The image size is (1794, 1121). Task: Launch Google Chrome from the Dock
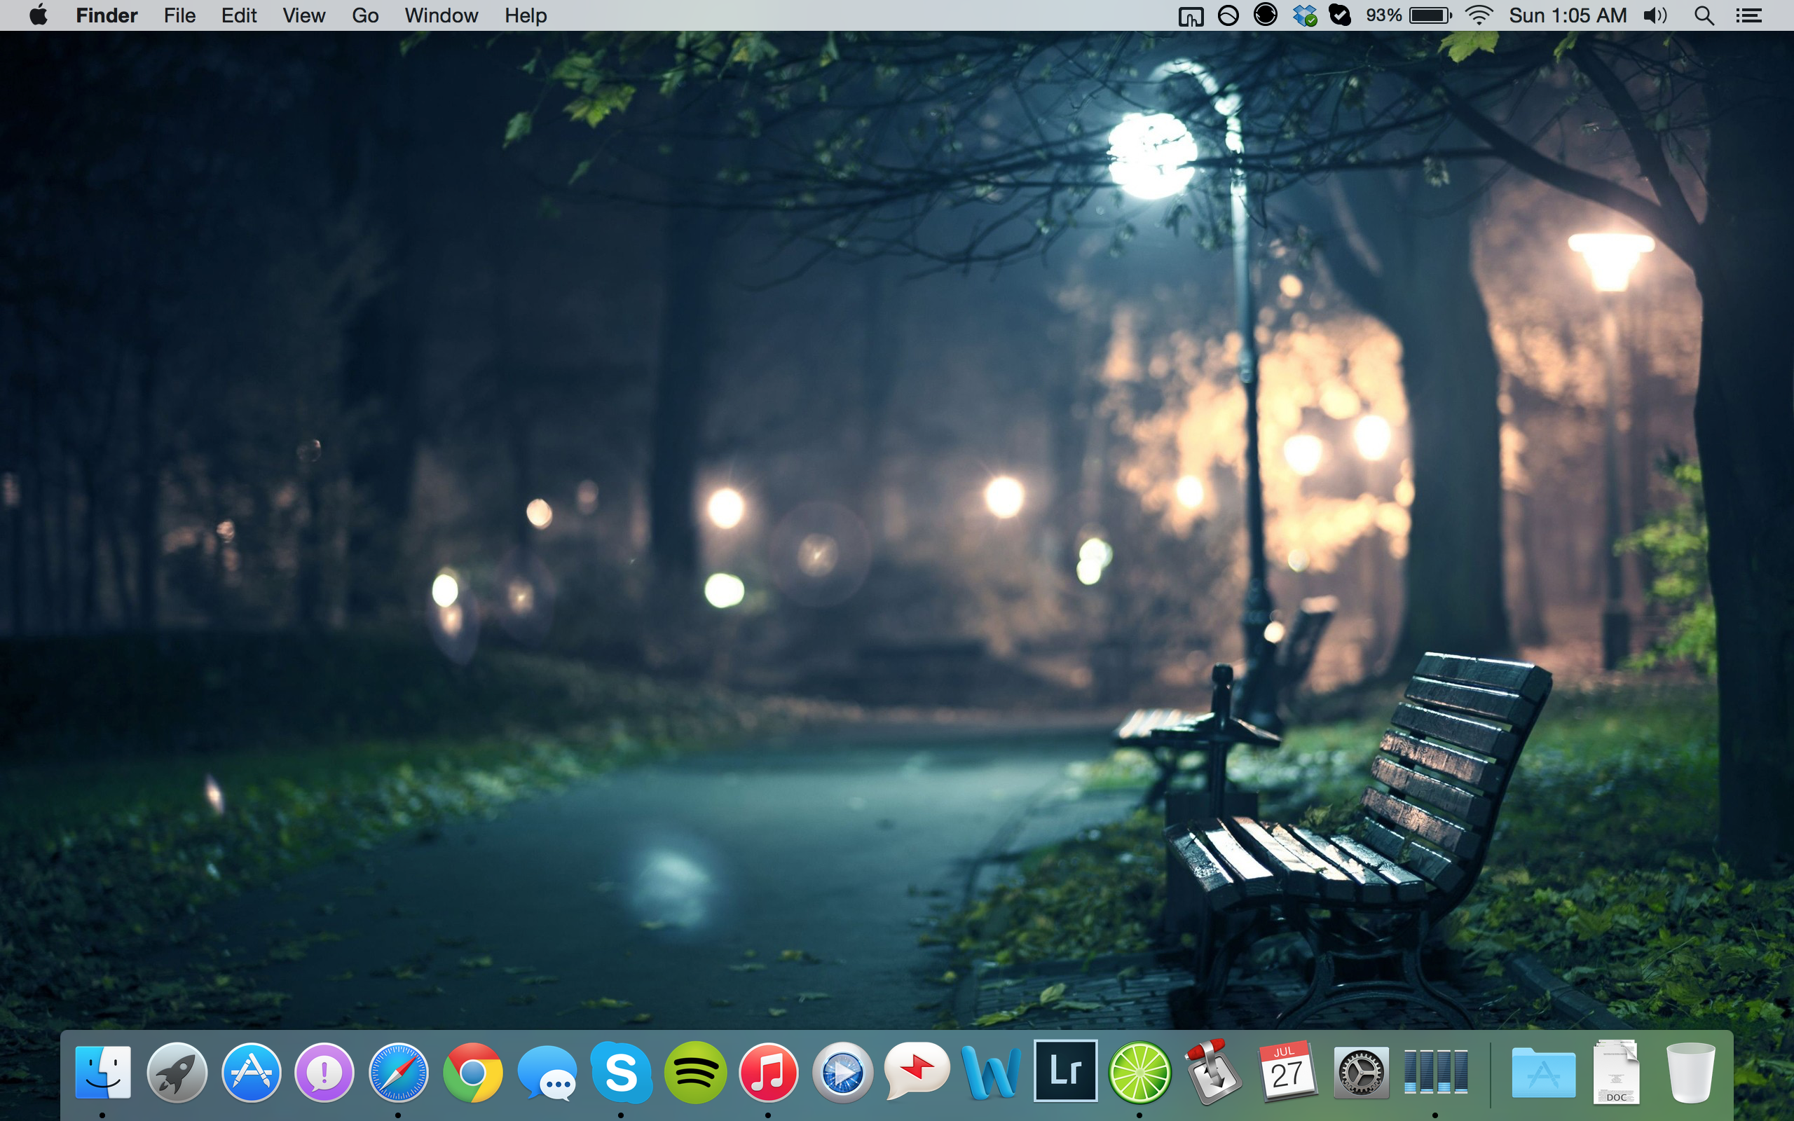pos(472,1072)
